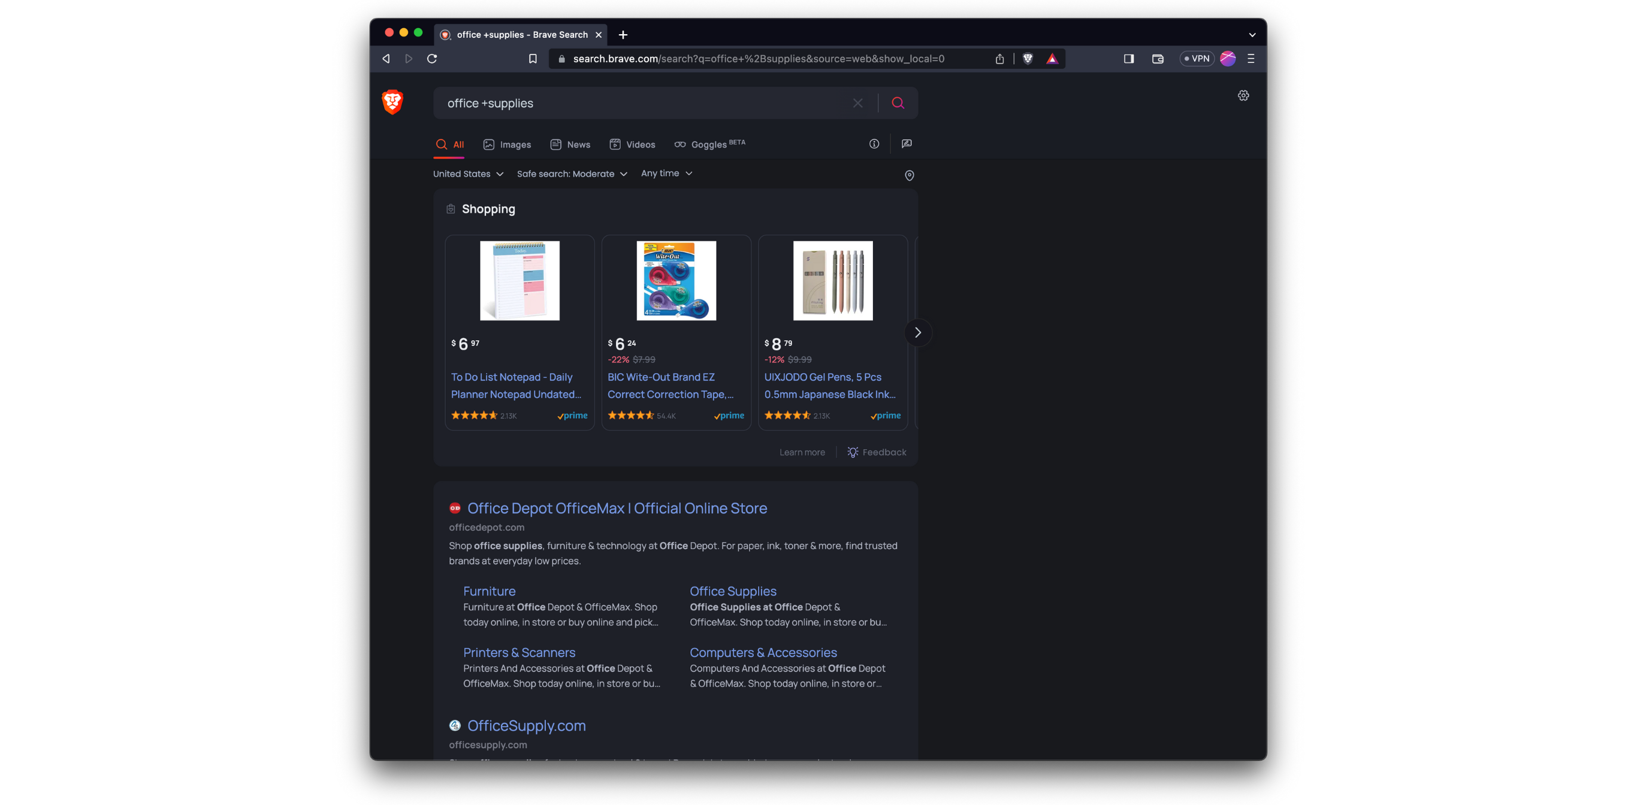Screen dimensions: 1637x805
Task: Click the location pin icon near filters
Action: click(x=910, y=175)
